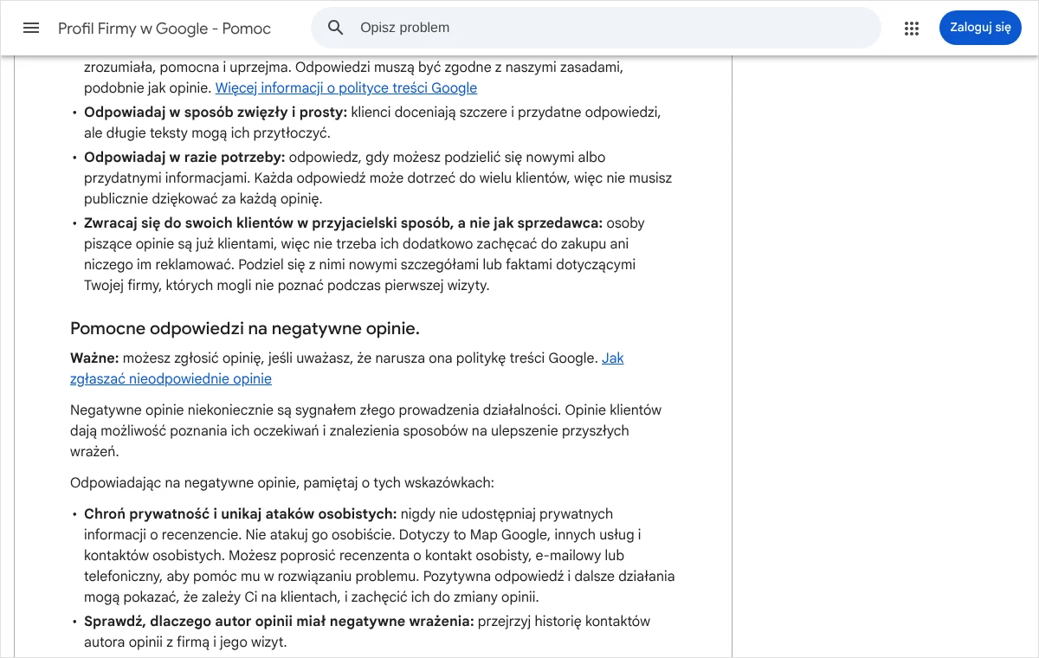Click bold text Odpowiadaj w sposób zwięzły i prosty:
Image resolution: width=1039 pixels, height=658 pixels.
tap(216, 113)
